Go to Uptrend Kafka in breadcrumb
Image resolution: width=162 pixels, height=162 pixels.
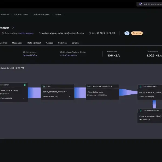click(x=21, y=15)
